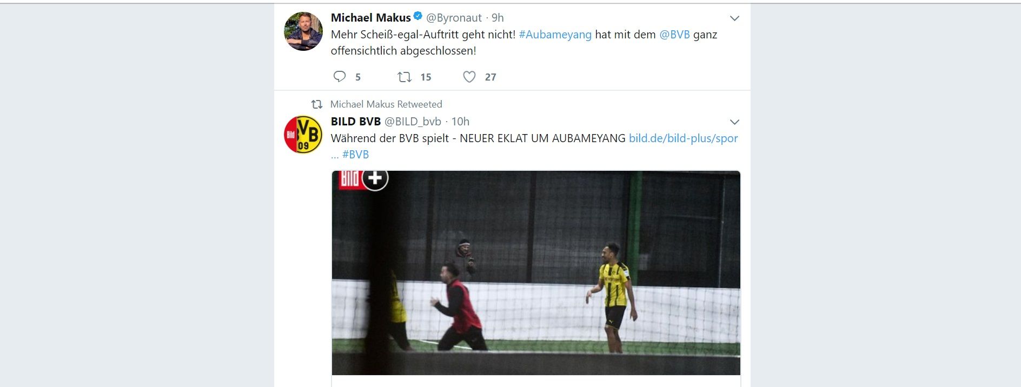Screen dimensions: 1021x387
Task: Follow the bild.de/bild-plus article link
Action: [684, 138]
